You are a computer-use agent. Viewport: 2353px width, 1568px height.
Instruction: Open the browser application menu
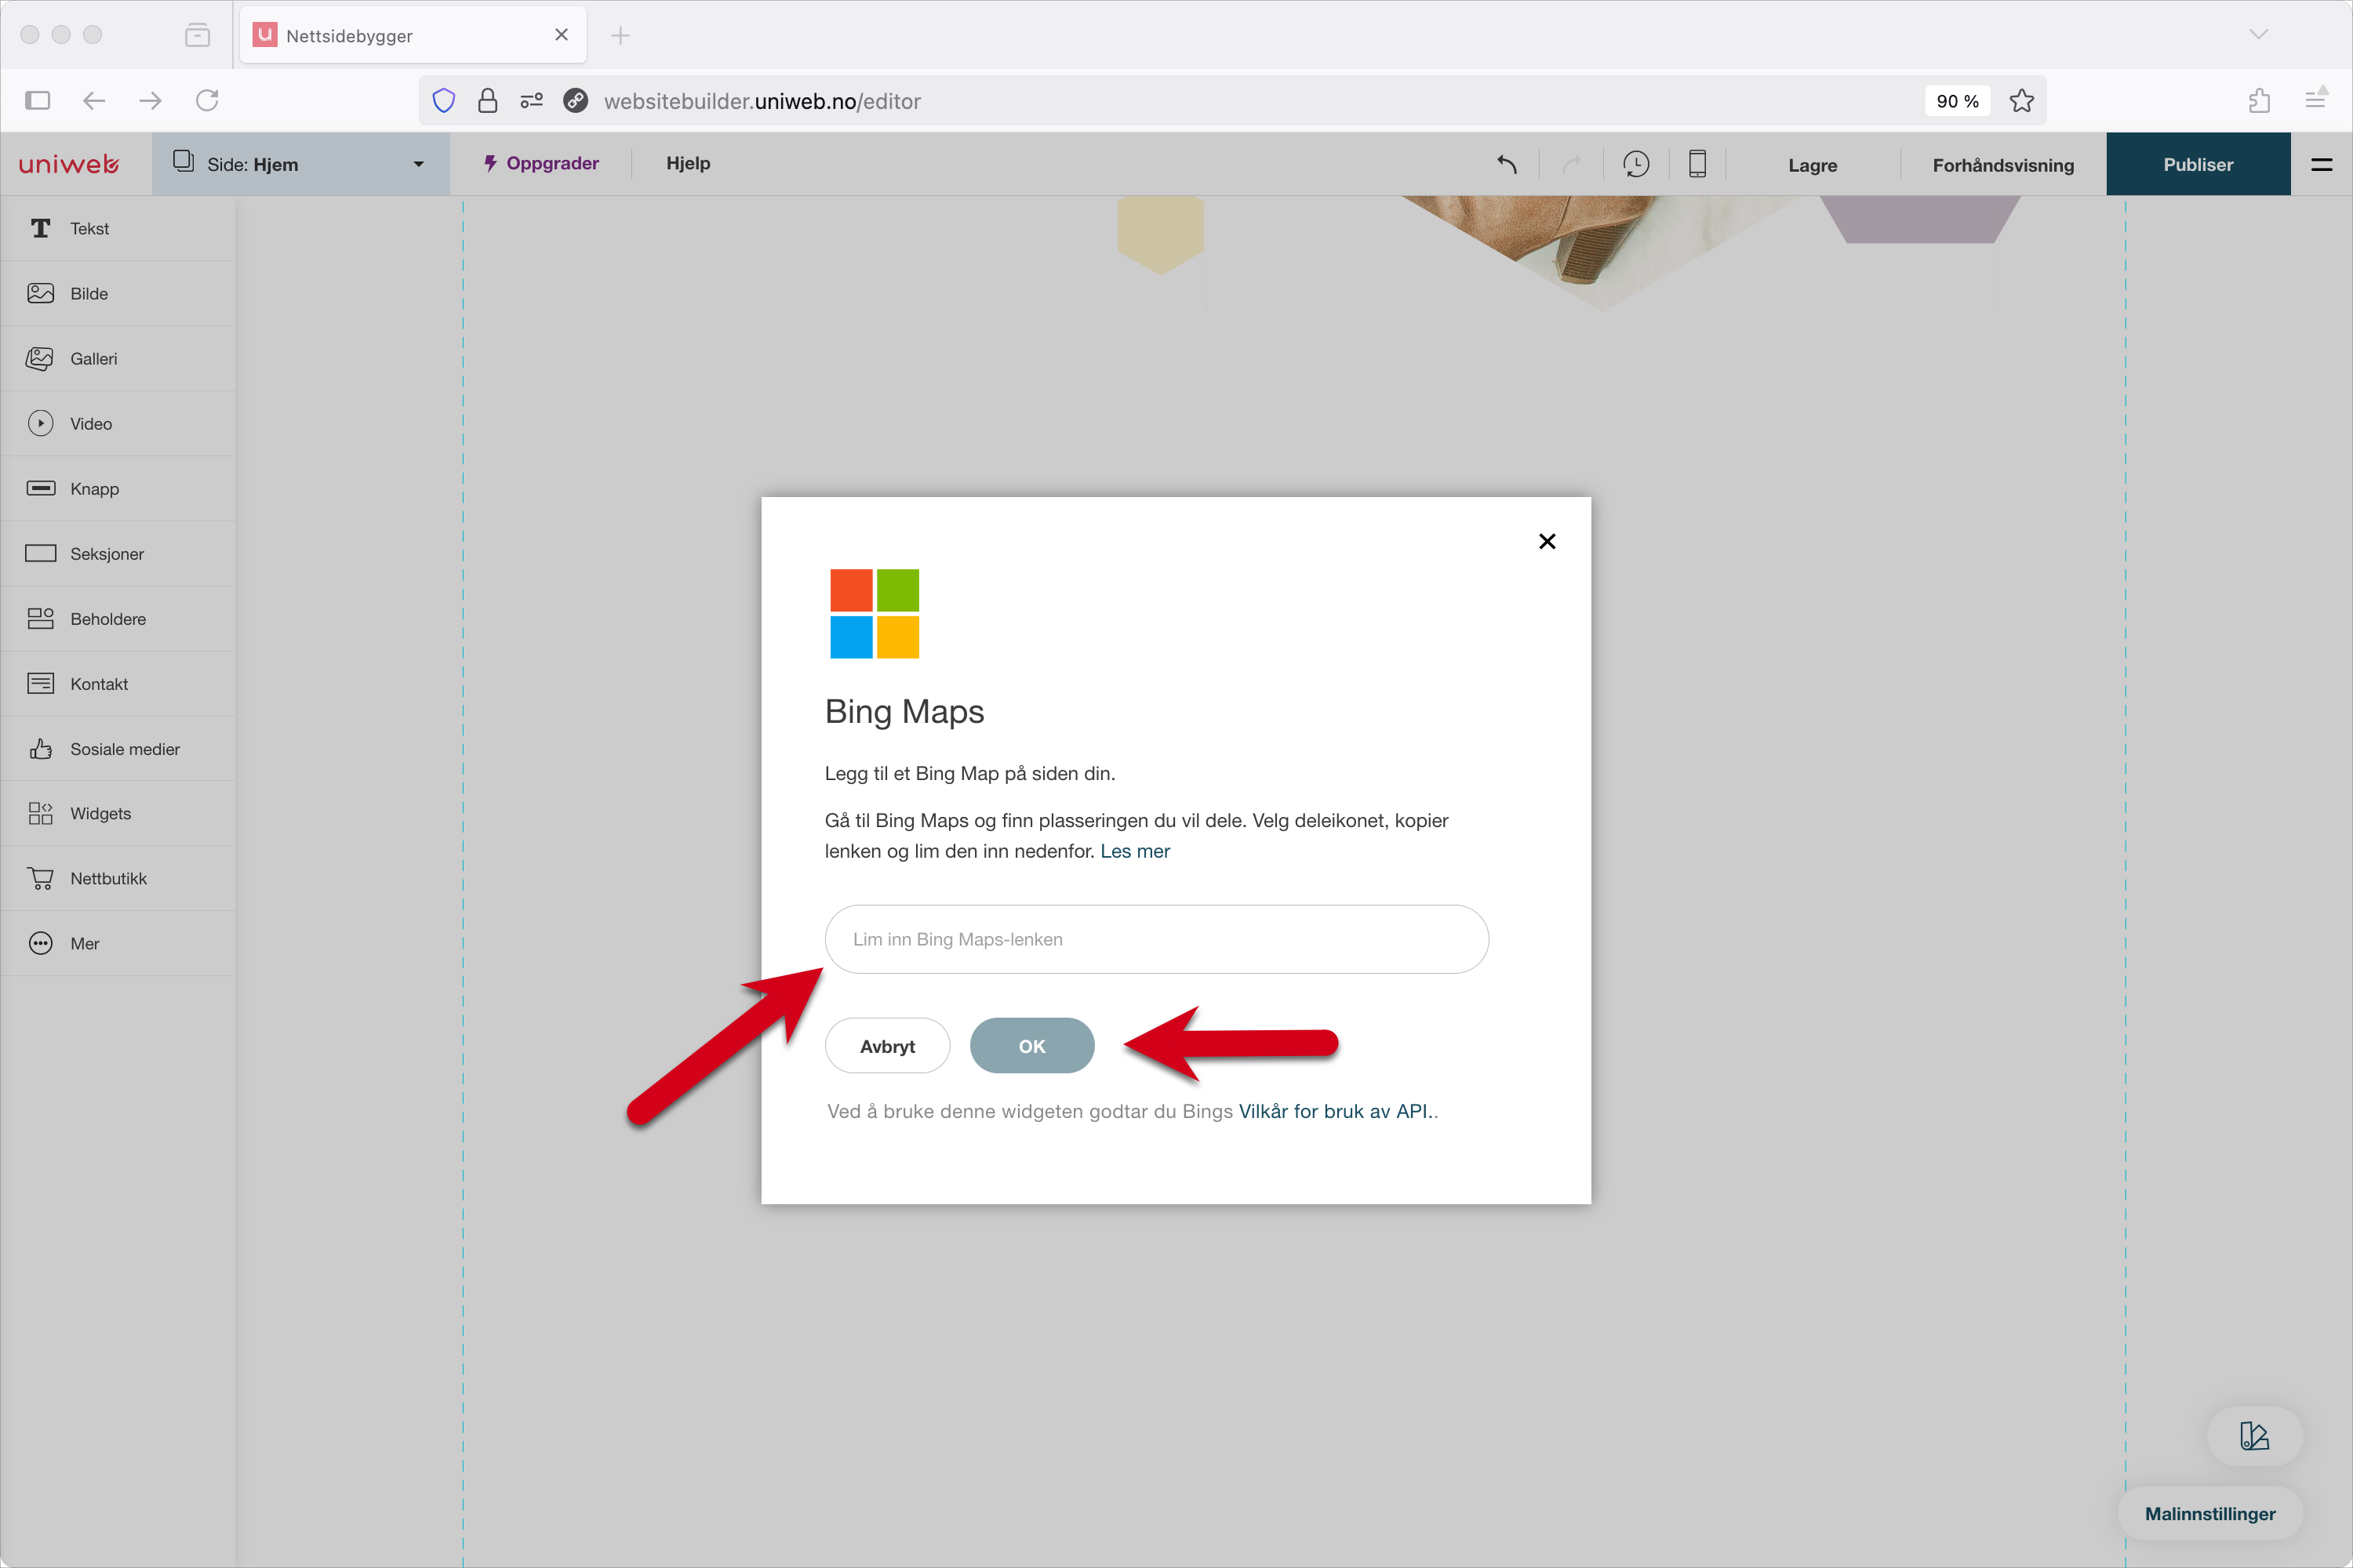2316,98
